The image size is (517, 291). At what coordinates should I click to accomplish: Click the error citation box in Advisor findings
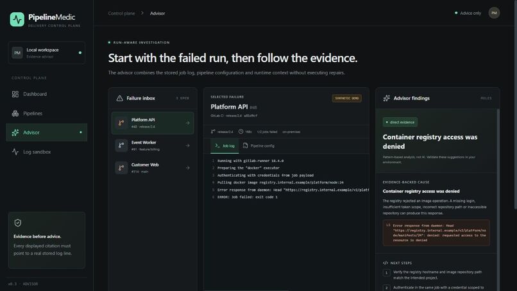pyautogui.click(x=436, y=233)
